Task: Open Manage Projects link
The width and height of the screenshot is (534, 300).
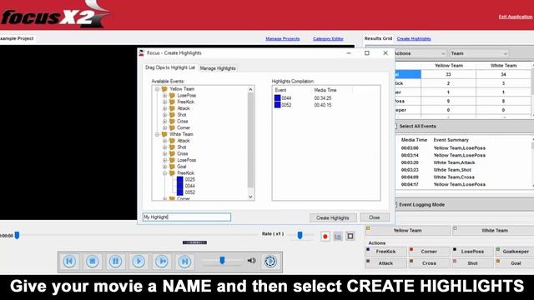Action: click(x=283, y=39)
